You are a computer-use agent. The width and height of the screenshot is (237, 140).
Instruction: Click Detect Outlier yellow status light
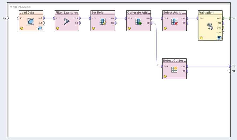pyautogui.click(x=165, y=76)
